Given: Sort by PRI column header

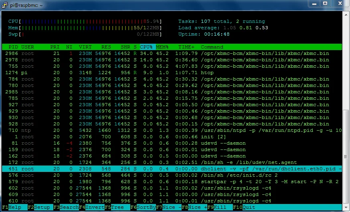Looking at the screenshot, I should (55, 47).
